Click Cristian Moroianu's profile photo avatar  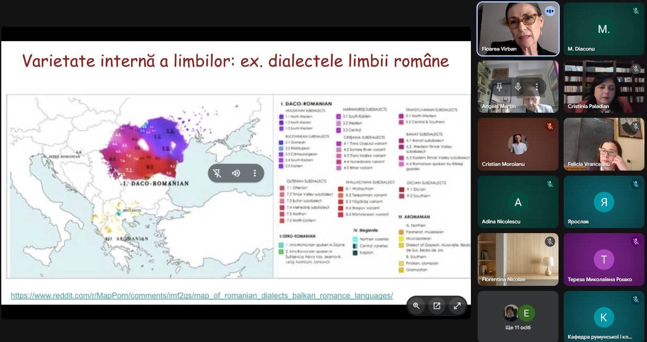[518, 144]
